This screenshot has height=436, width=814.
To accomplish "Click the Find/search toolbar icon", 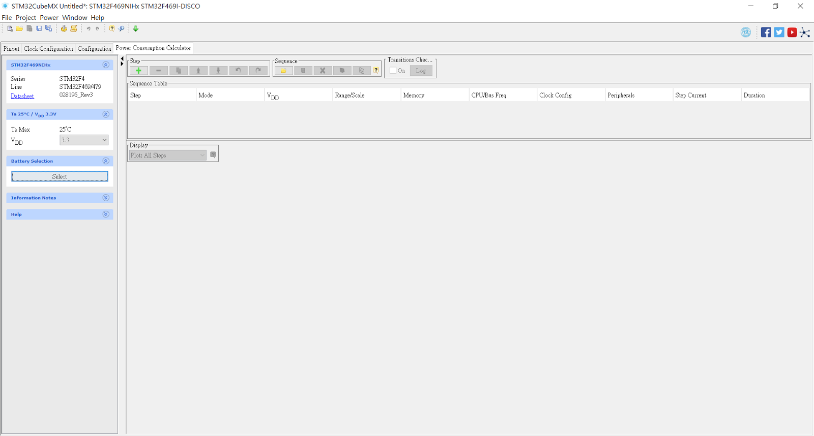I will 122,29.
